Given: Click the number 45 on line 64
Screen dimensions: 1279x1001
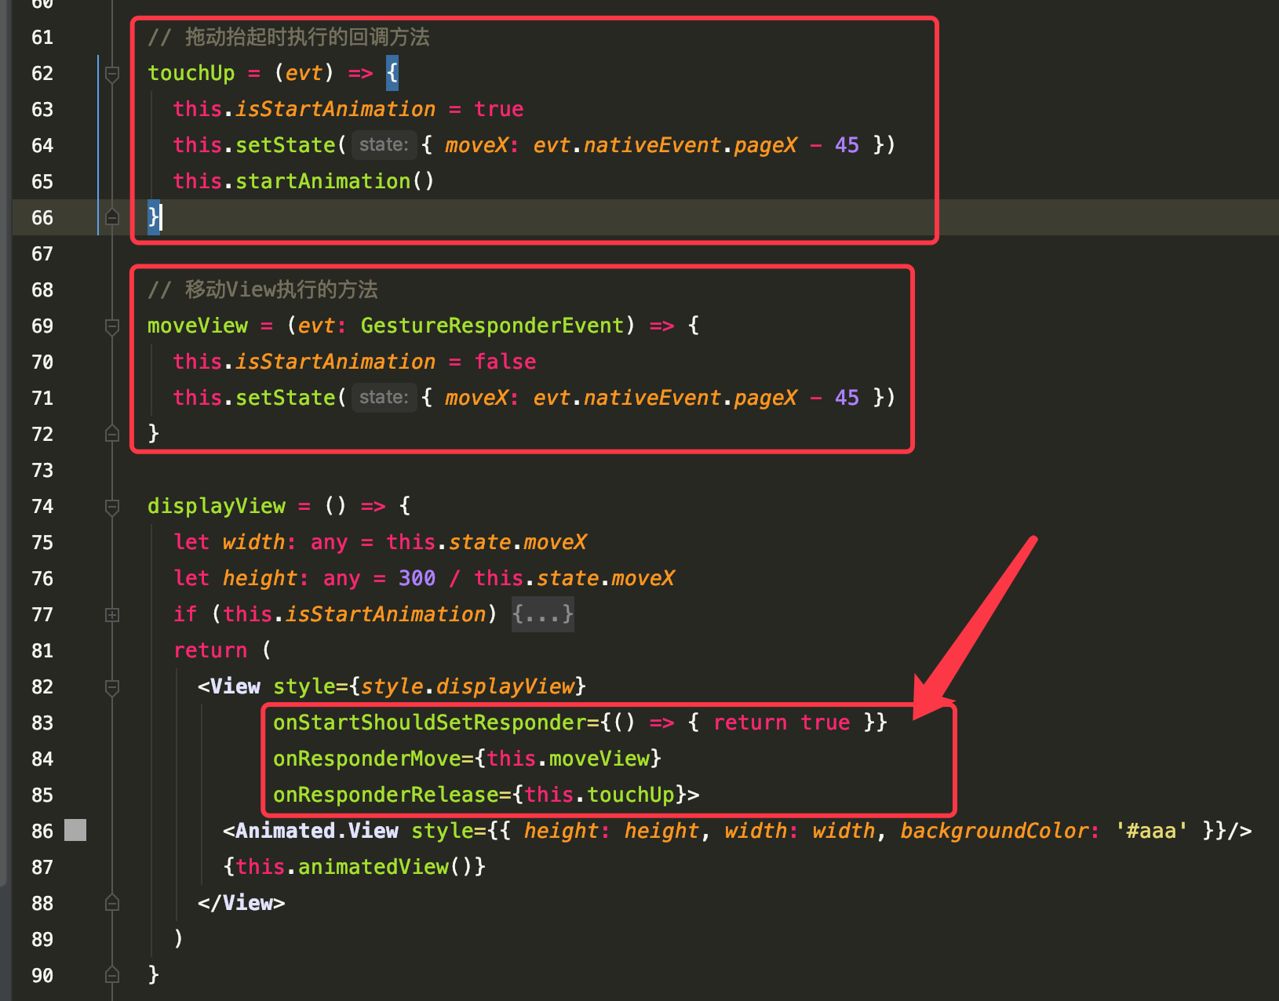Looking at the screenshot, I should click(847, 145).
